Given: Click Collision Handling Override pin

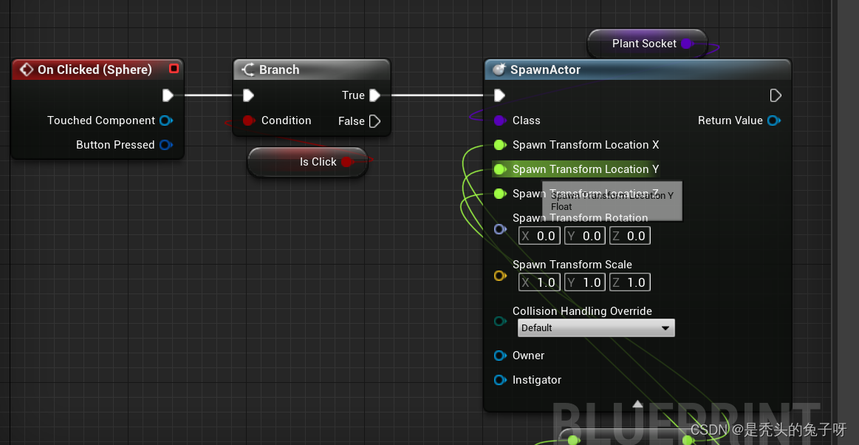Looking at the screenshot, I should point(499,321).
